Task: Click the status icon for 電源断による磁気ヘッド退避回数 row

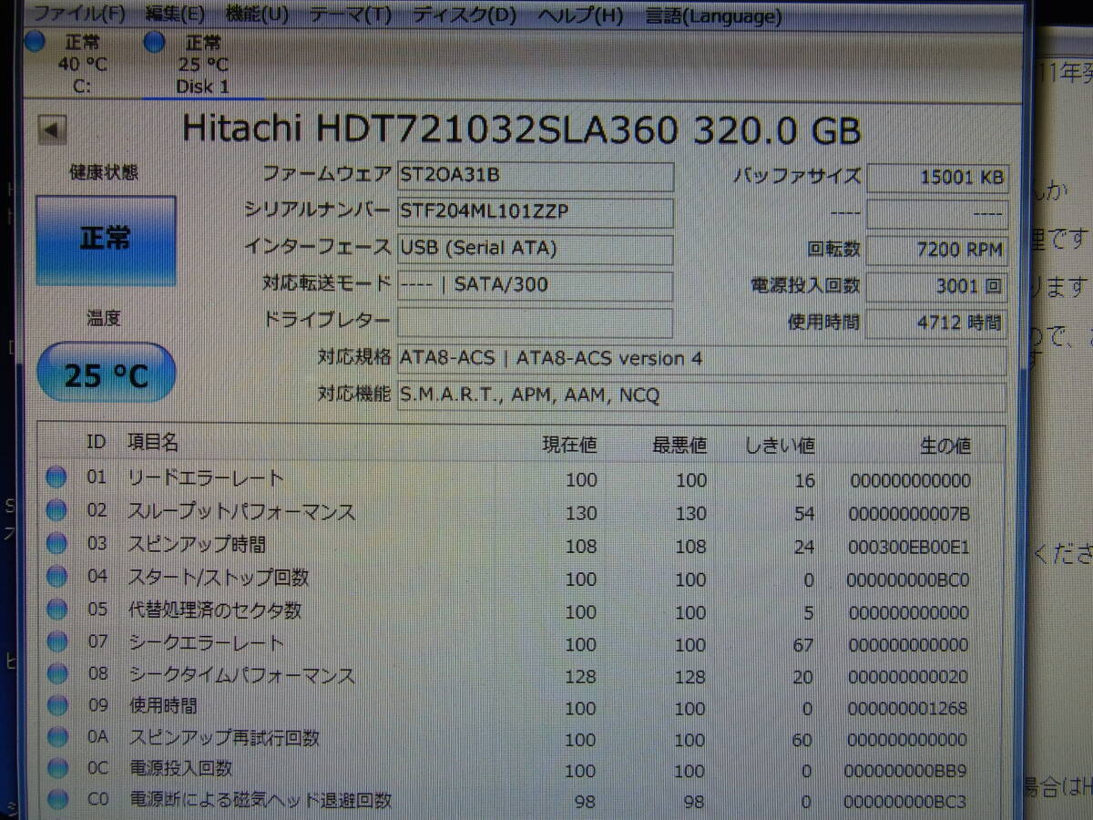Action: point(56,800)
